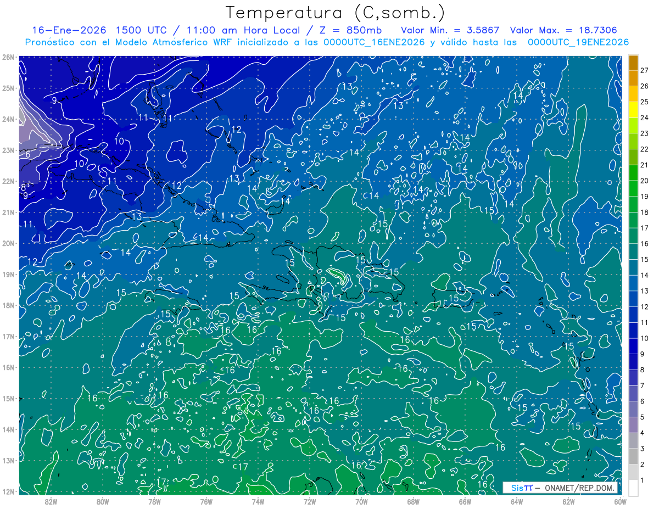Click "Valor Min. = 3.5867" readout
659x509 pixels.
pyautogui.click(x=450, y=30)
